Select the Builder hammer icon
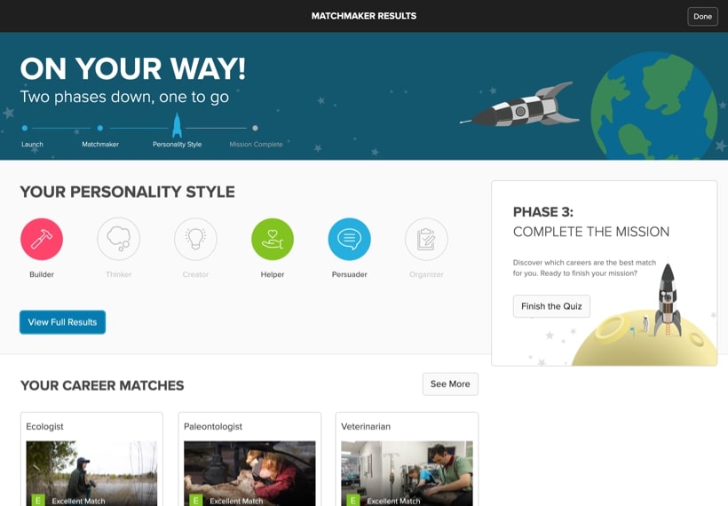The height and width of the screenshot is (506, 728). tap(42, 239)
